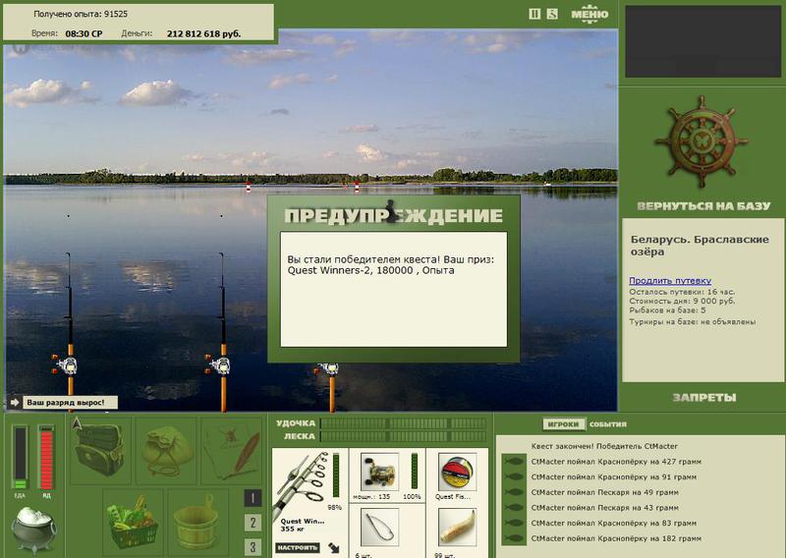Click the ЛЕСКА tension bar
This screenshot has height=558, width=786.
tap(404, 436)
